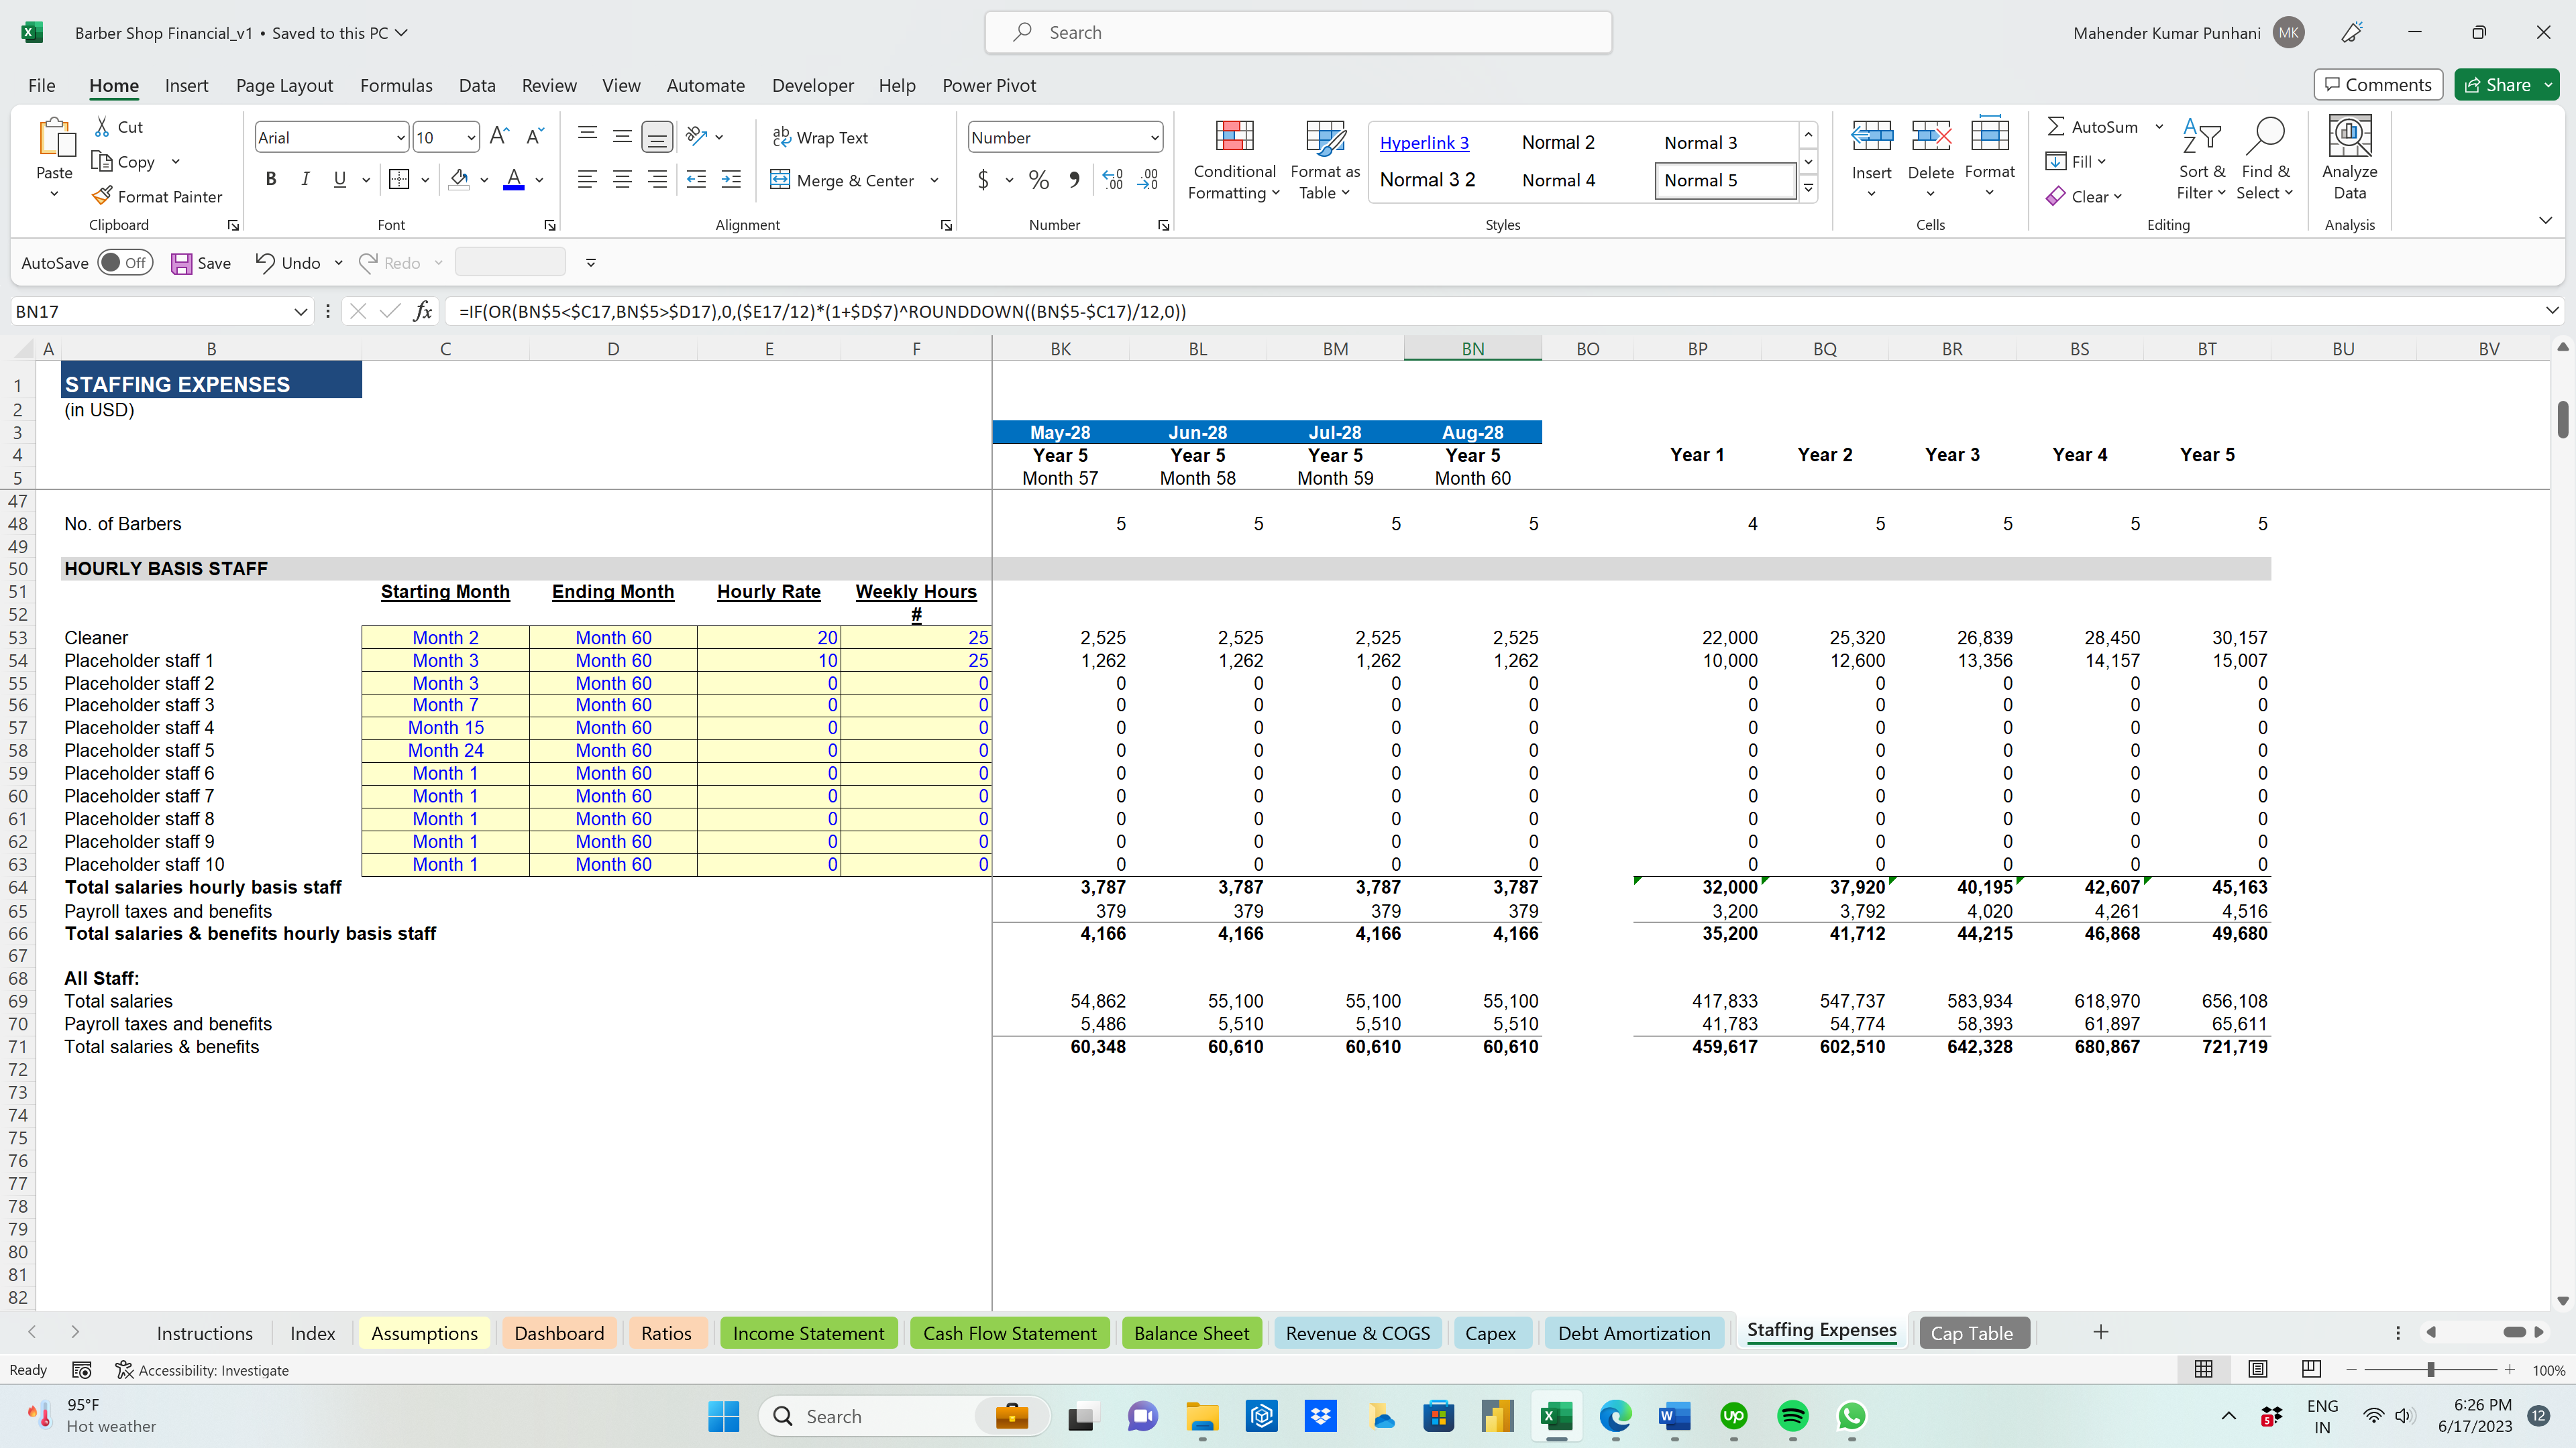Click the AutoSum icon

tap(2057, 126)
